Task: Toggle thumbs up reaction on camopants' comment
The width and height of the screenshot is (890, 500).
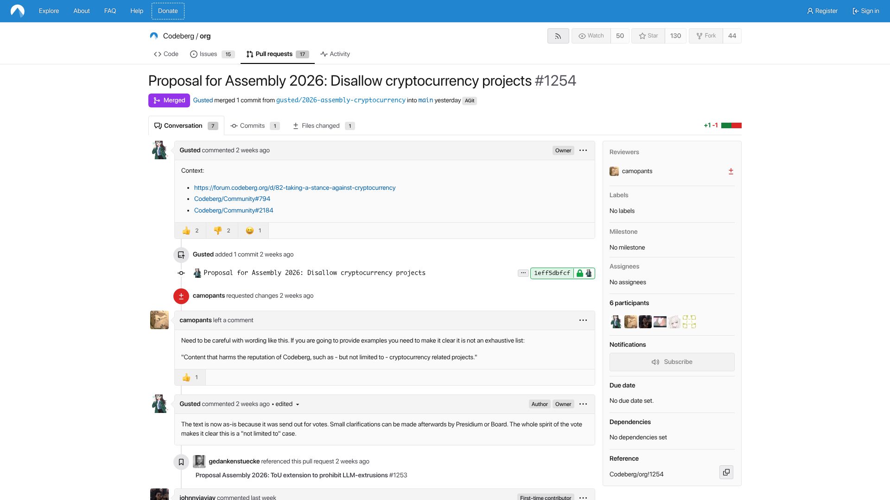Action: click(x=190, y=377)
